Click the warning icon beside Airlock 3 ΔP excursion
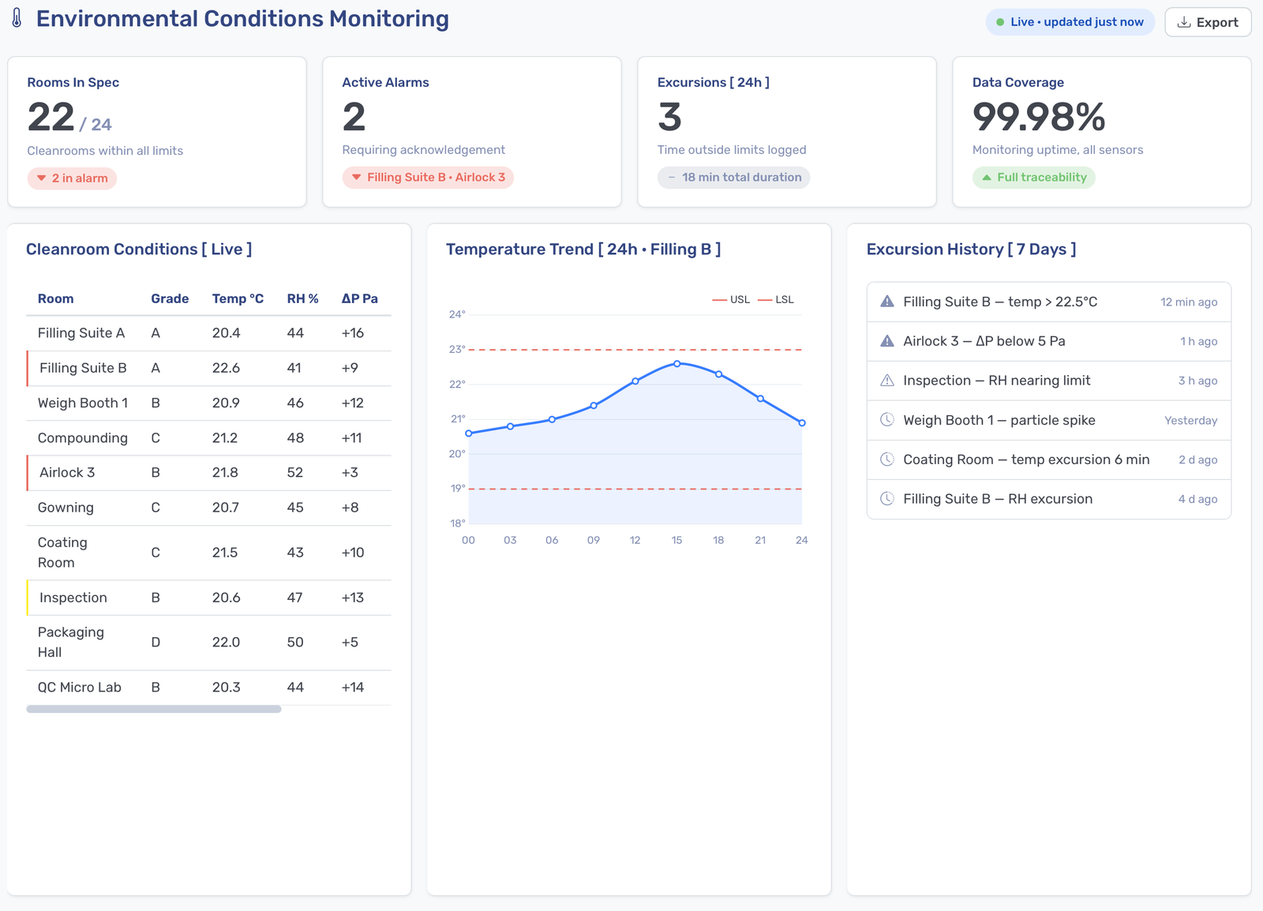This screenshot has width=1263, height=911. point(887,341)
